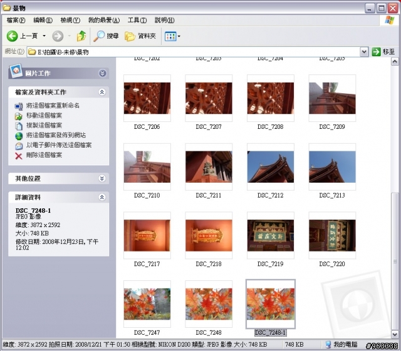Select roof thumbnail DSC_7213
Screen dimensions: 401x351
point(332,167)
